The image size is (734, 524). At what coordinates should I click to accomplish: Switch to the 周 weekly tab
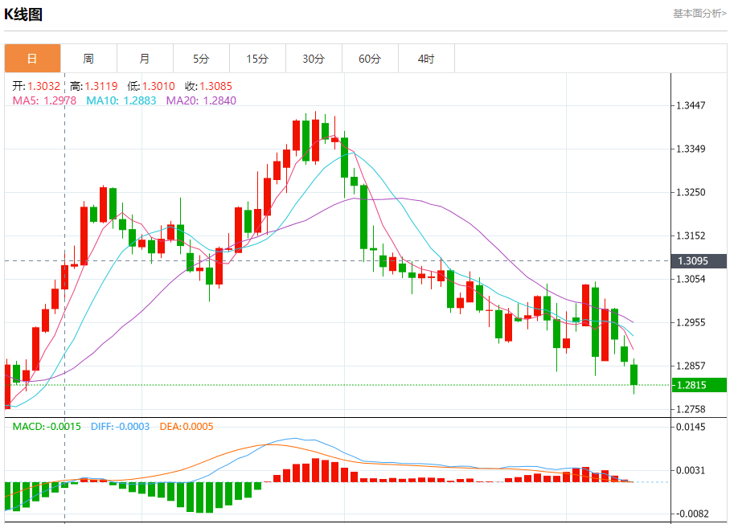[88, 59]
